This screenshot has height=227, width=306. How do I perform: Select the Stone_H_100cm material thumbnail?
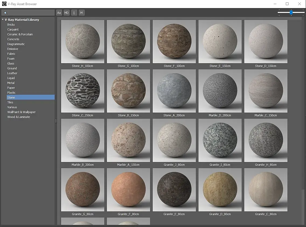(x=83, y=42)
